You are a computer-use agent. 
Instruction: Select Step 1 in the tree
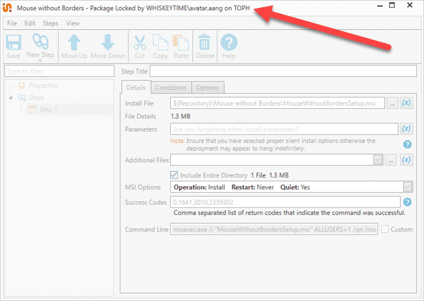(48, 109)
